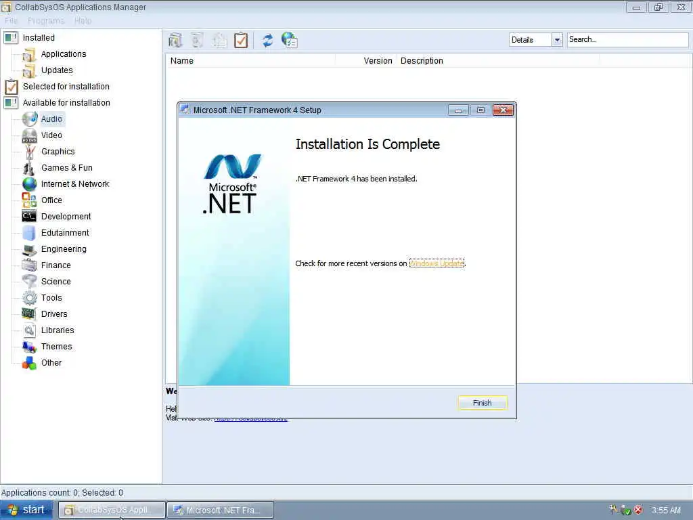Click the status text Applications count: 0; Selected: 0
Viewport: 693px width, 520px height.
(x=62, y=493)
